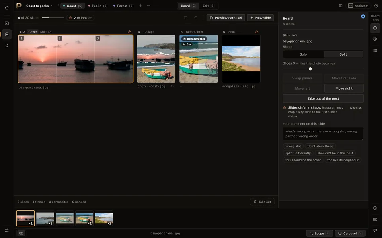Click the dashed Take out button
The width and height of the screenshot is (382, 238).
(x=262, y=202)
